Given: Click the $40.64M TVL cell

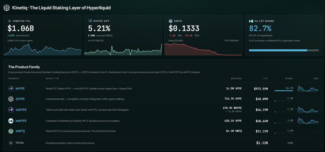Looking at the screenshot, I should point(262,121).
